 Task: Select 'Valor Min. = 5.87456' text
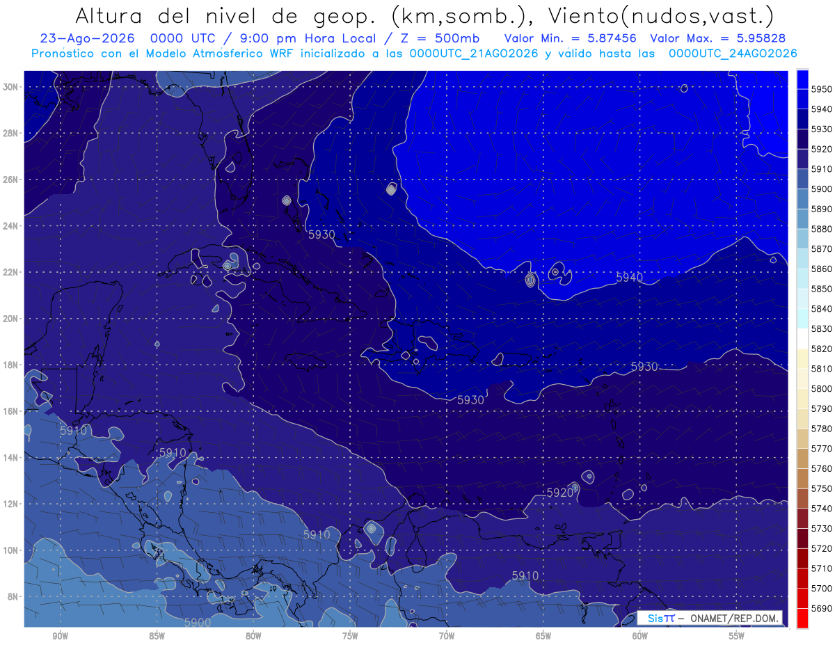[570, 39]
